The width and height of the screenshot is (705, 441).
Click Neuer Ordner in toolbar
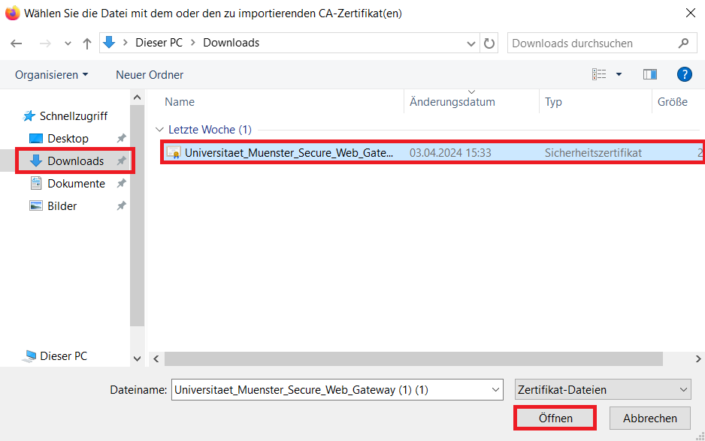(150, 74)
